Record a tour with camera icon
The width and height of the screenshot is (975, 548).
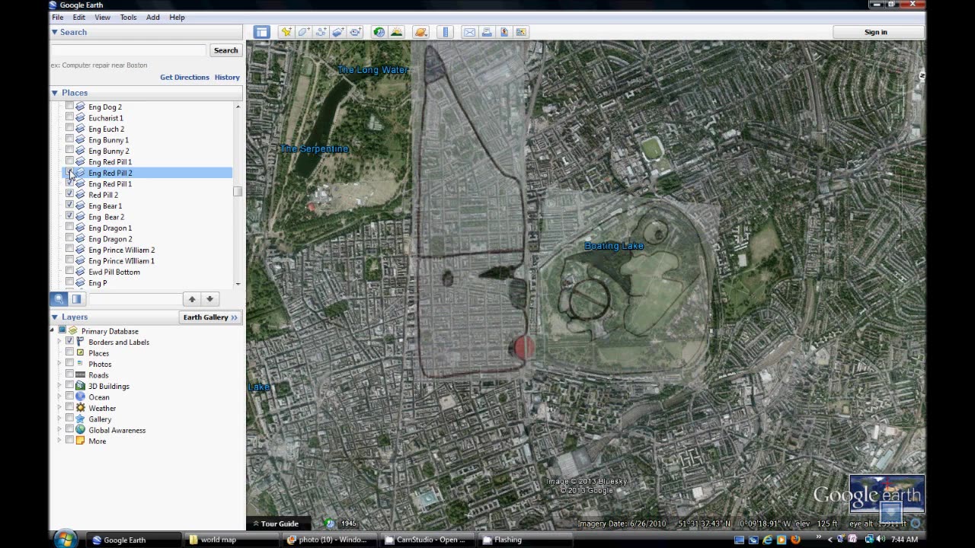pyautogui.click(x=356, y=32)
